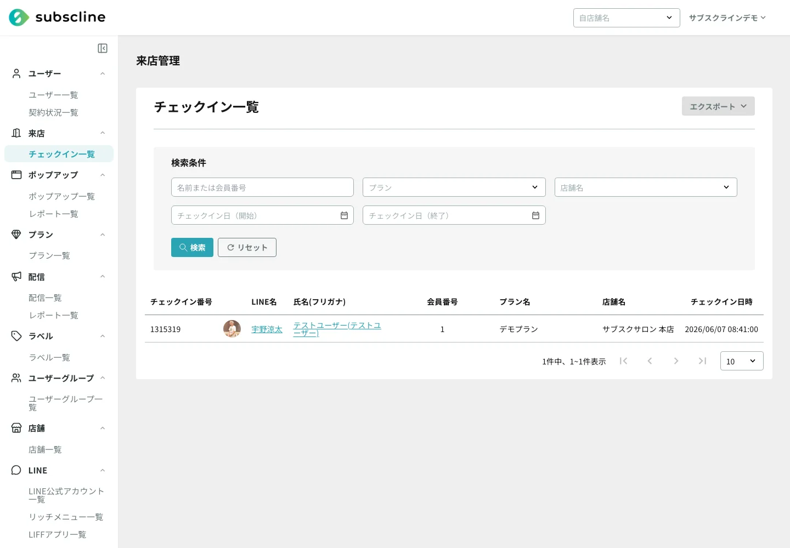Click the ユーザーグループ people icon
This screenshot has height=548, width=790.
click(x=16, y=378)
